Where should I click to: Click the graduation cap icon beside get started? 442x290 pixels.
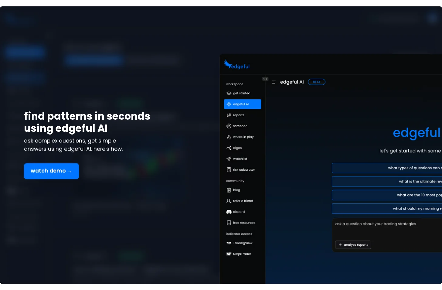[229, 93]
